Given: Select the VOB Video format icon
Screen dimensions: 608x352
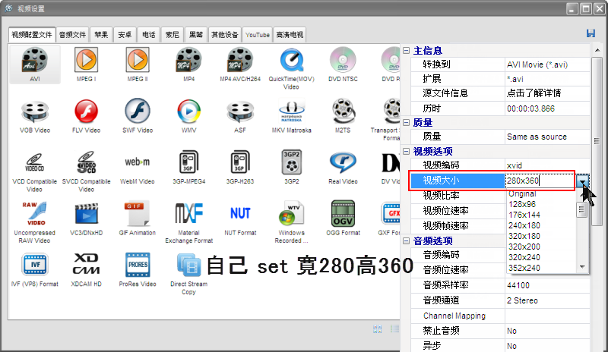Looking at the screenshot, I should 35,112.
